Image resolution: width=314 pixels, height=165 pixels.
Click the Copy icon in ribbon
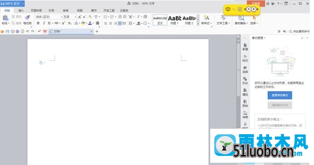pos(13,23)
